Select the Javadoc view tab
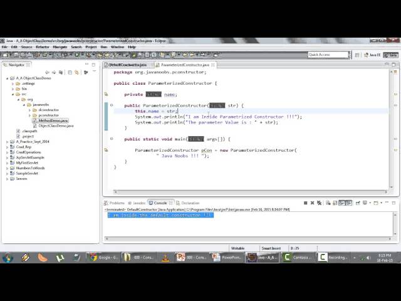Screen dimensions: 401x301 (137, 203)
